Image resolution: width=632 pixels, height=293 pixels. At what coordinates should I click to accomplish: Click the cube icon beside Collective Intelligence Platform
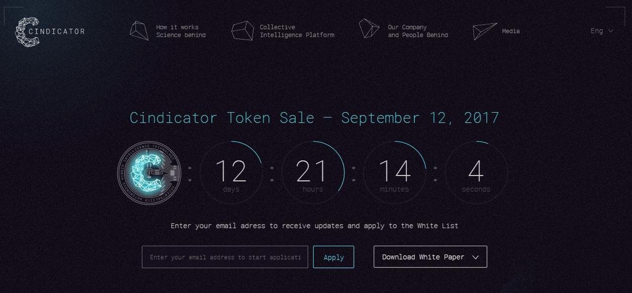click(242, 31)
